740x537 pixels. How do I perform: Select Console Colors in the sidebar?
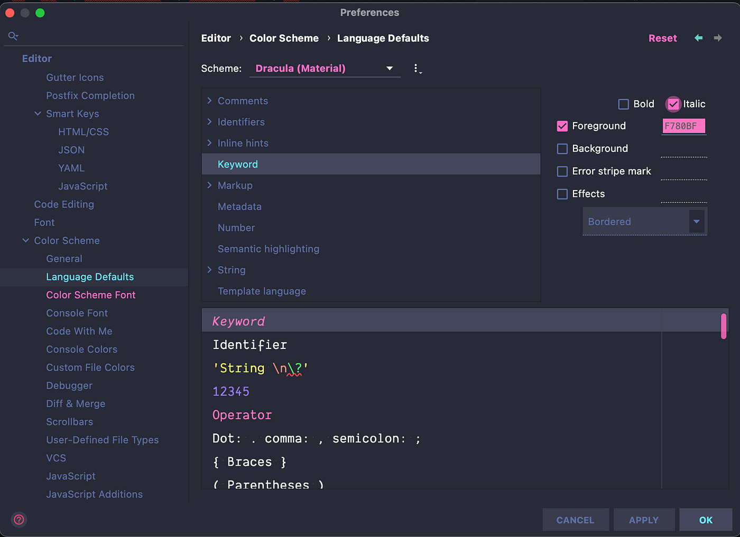coord(82,349)
